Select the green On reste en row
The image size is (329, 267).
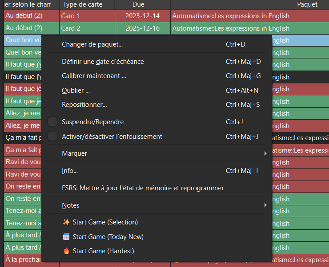coord(23,199)
